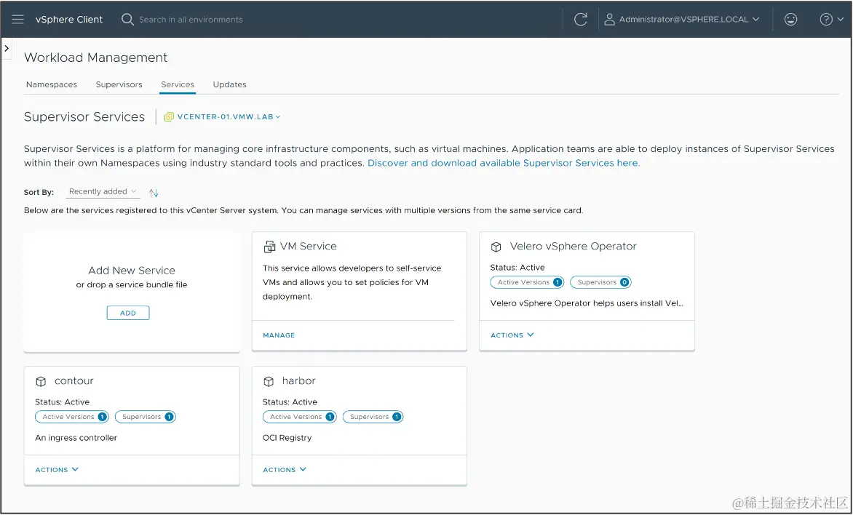Click the Velero vSphere Operator cube icon

point(496,247)
